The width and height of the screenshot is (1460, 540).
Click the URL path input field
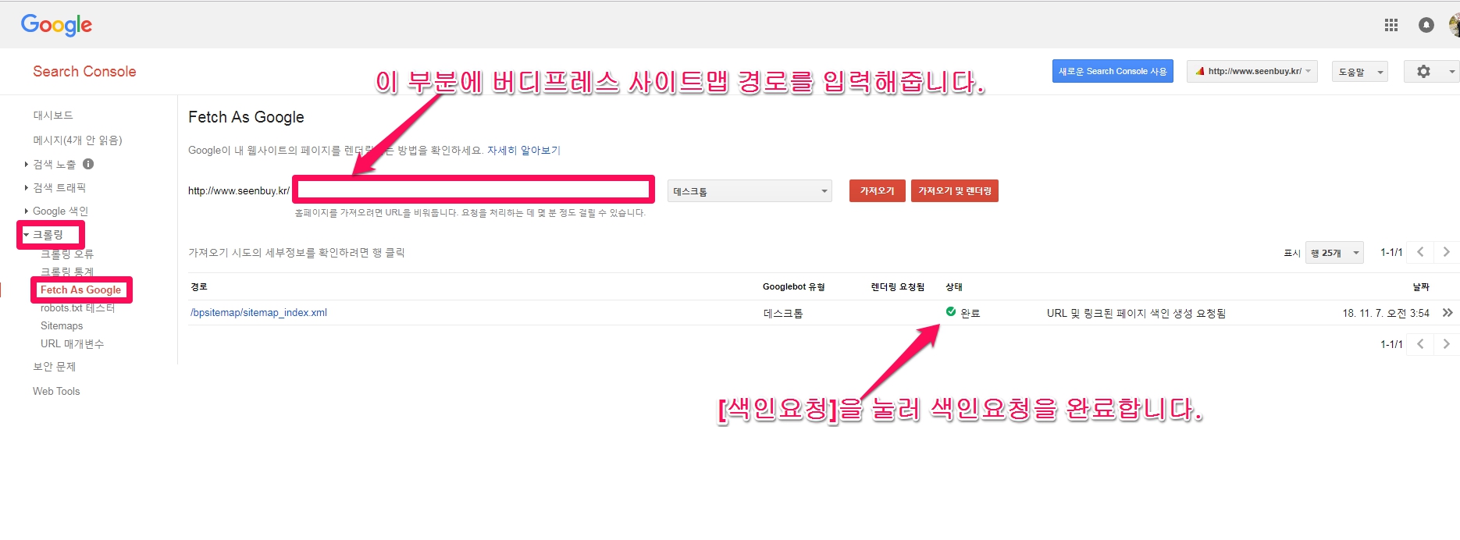point(473,190)
